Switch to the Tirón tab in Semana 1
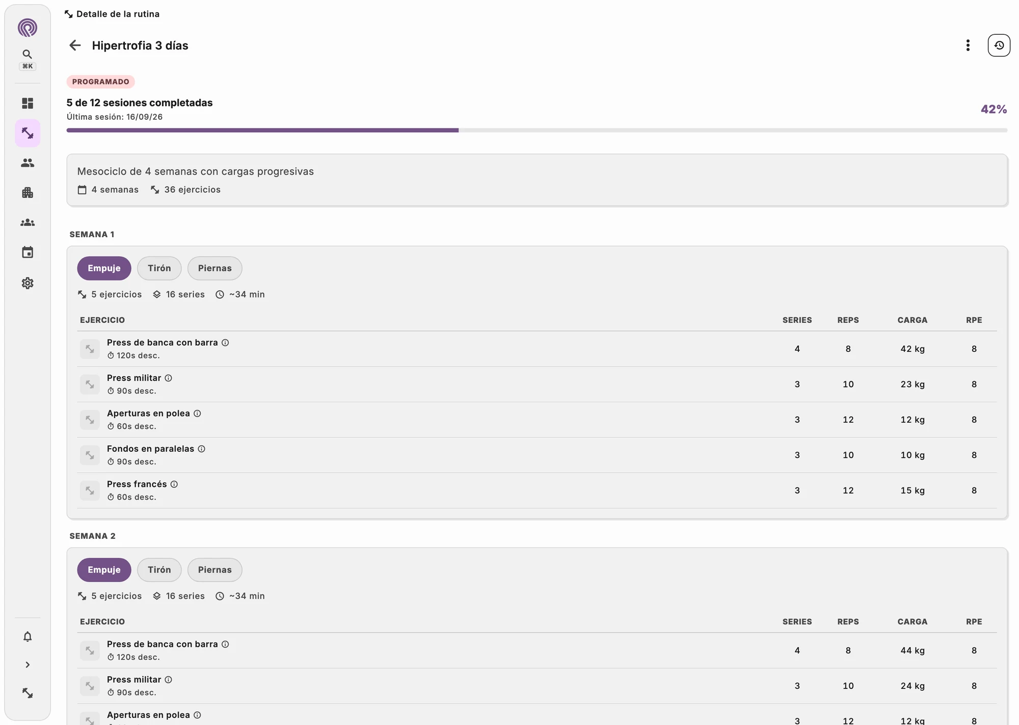Screen dimensions: 1019x725 (159, 268)
